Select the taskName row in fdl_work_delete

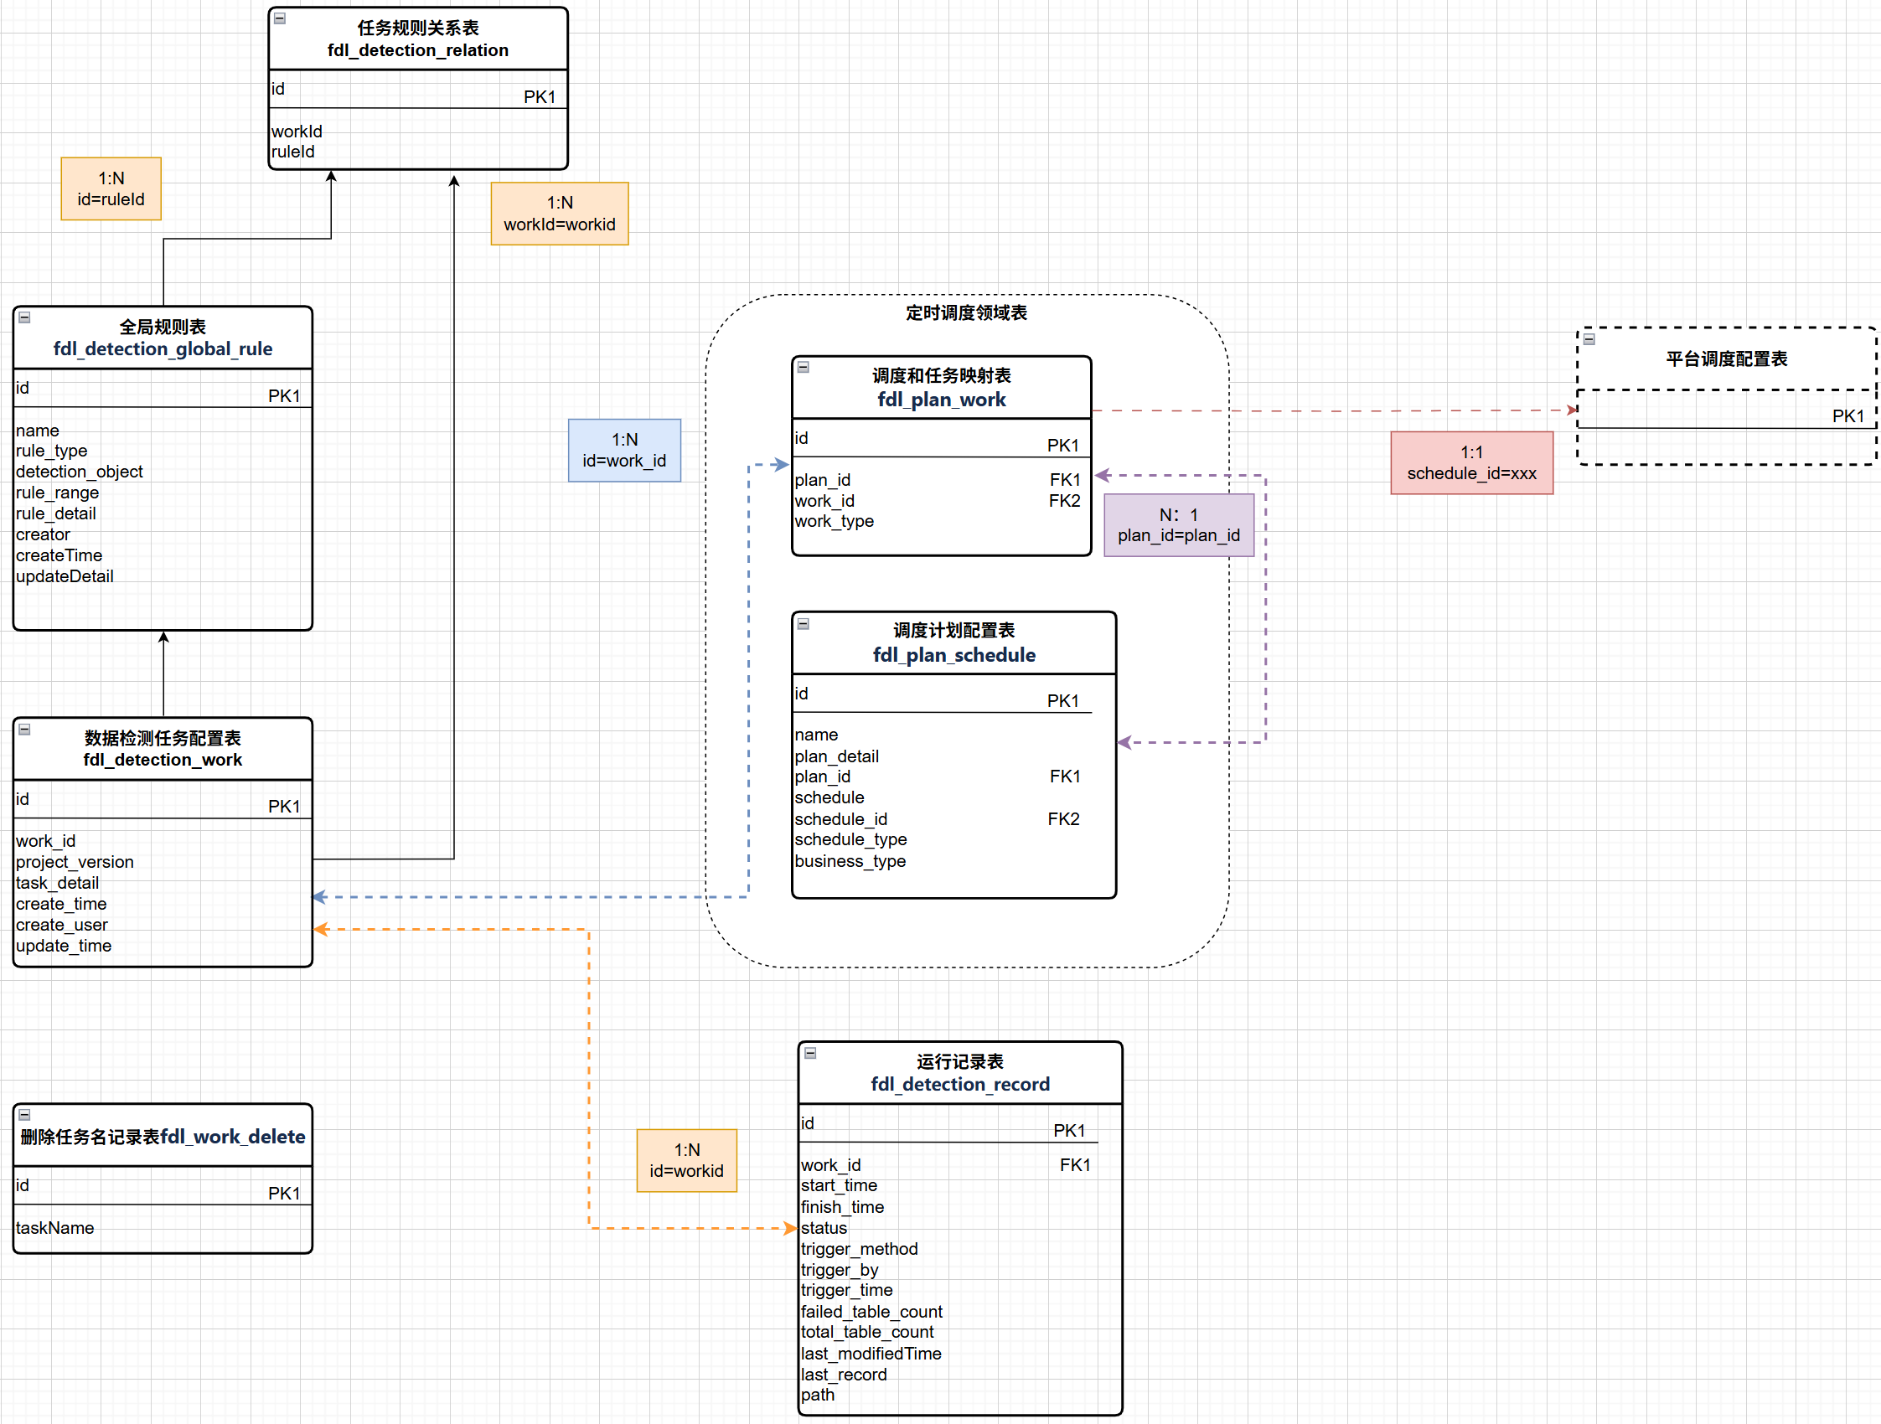point(55,1228)
